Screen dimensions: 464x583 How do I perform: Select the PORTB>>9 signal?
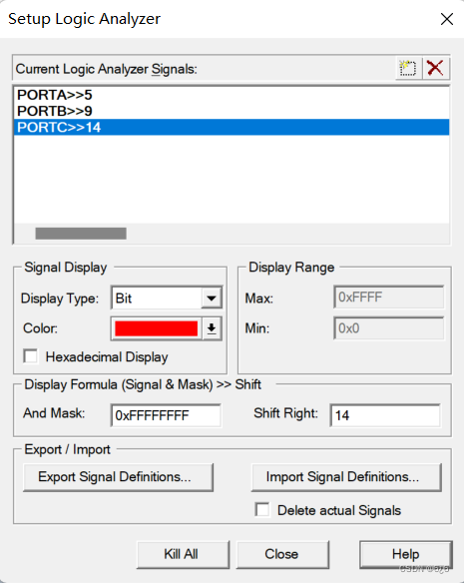click(x=232, y=111)
